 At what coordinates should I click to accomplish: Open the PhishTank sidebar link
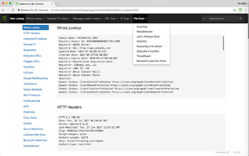(x=29, y=112)
